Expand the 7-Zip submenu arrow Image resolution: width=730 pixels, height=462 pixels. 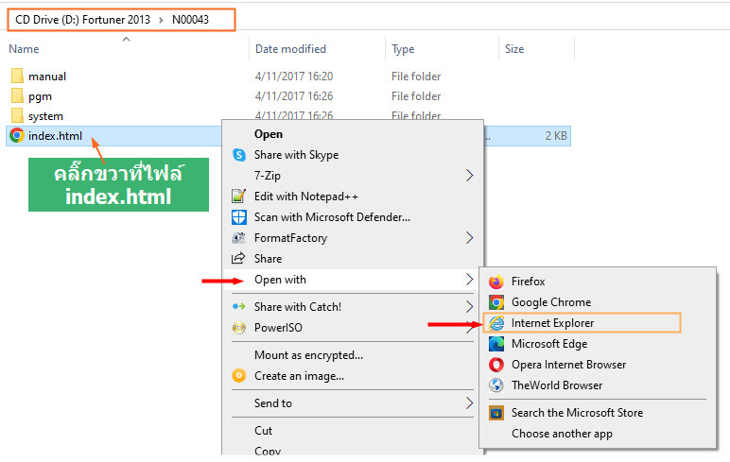470,176
